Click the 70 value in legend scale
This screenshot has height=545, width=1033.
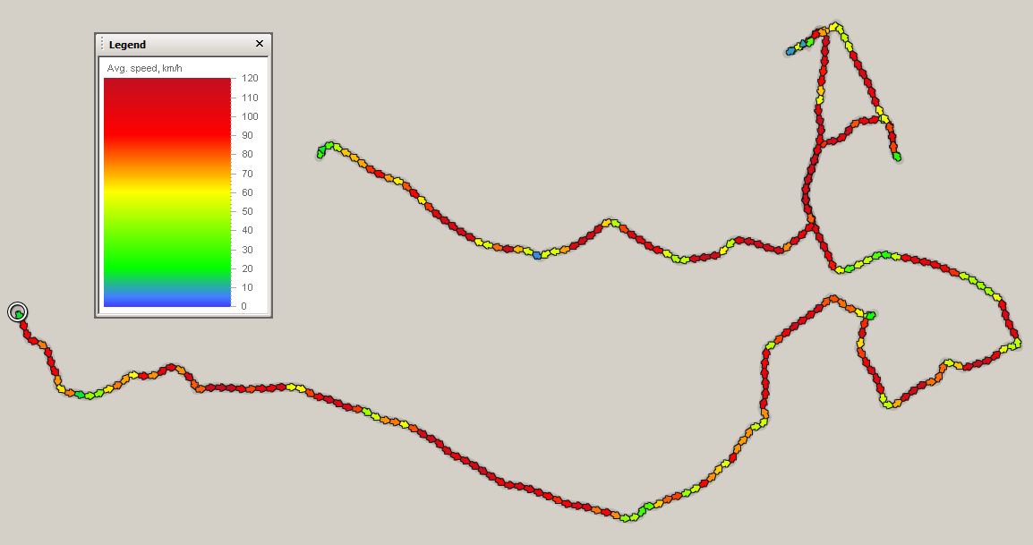tap(247, 174)
